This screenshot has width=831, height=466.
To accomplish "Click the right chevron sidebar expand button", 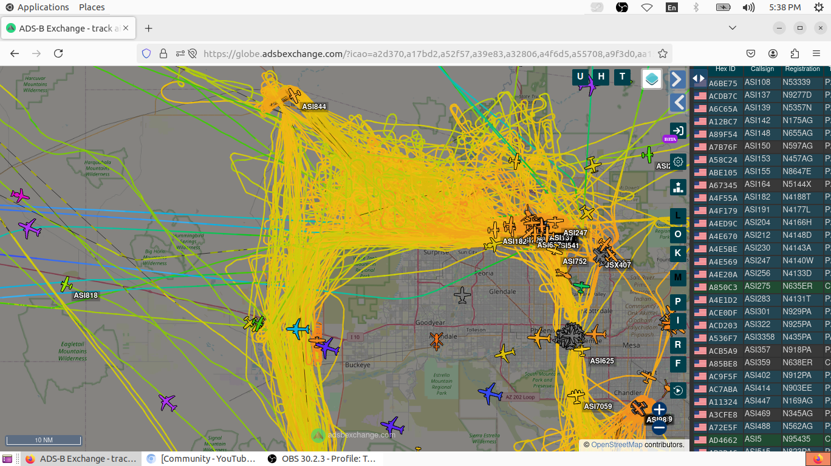I will [678, 79].
